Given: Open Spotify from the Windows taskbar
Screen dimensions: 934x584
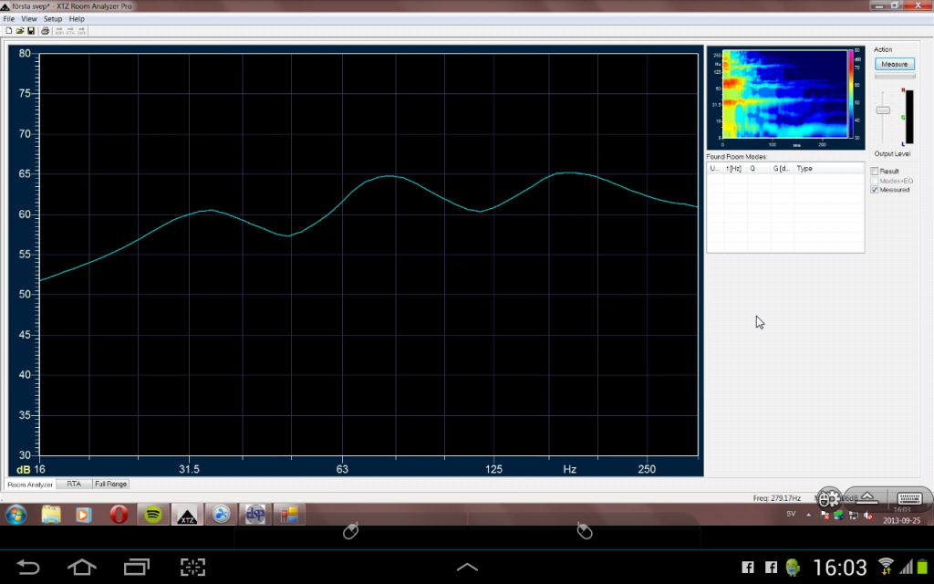Looking at the screenshot, I should (x=153, y=515).
